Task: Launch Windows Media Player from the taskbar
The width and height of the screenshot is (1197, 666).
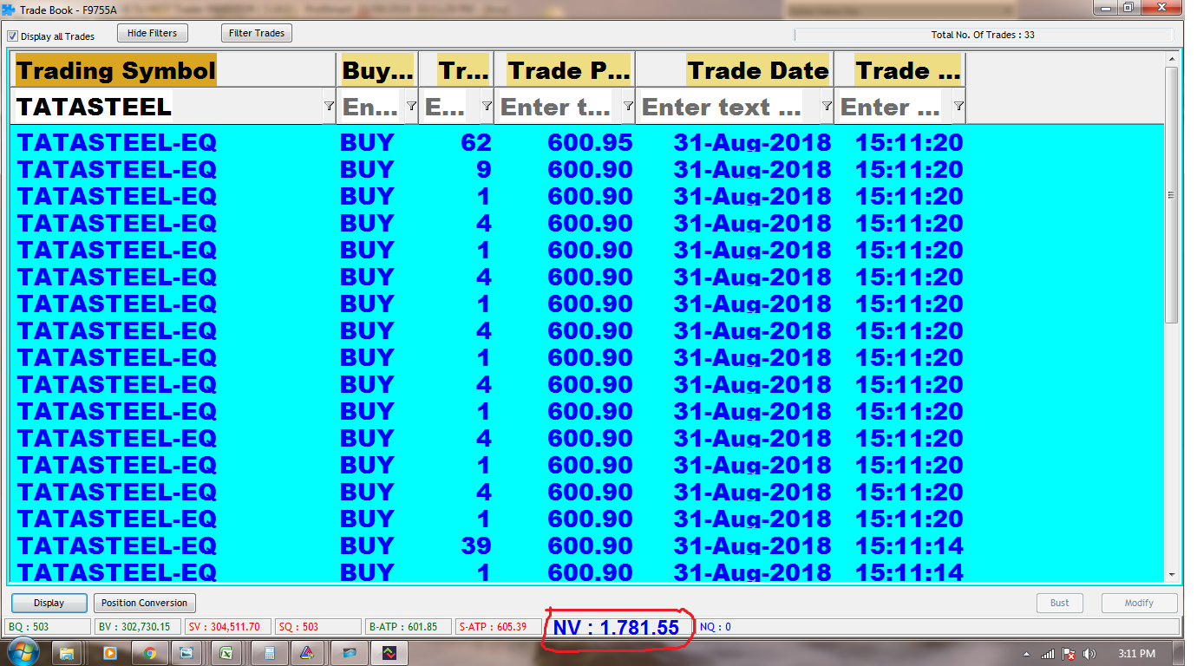Action: coord(109,653)
